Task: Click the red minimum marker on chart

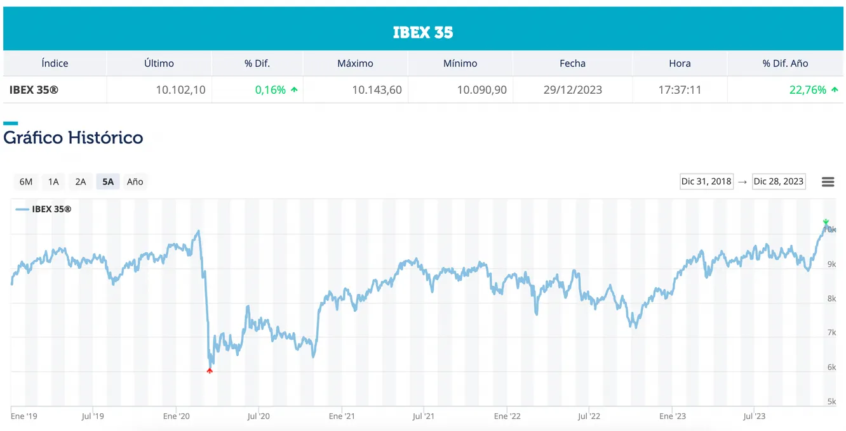Action: [x=210, y=370]
